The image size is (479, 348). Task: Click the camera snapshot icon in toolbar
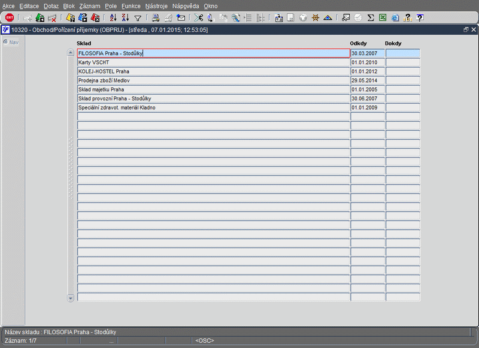(x=278, y=18)
